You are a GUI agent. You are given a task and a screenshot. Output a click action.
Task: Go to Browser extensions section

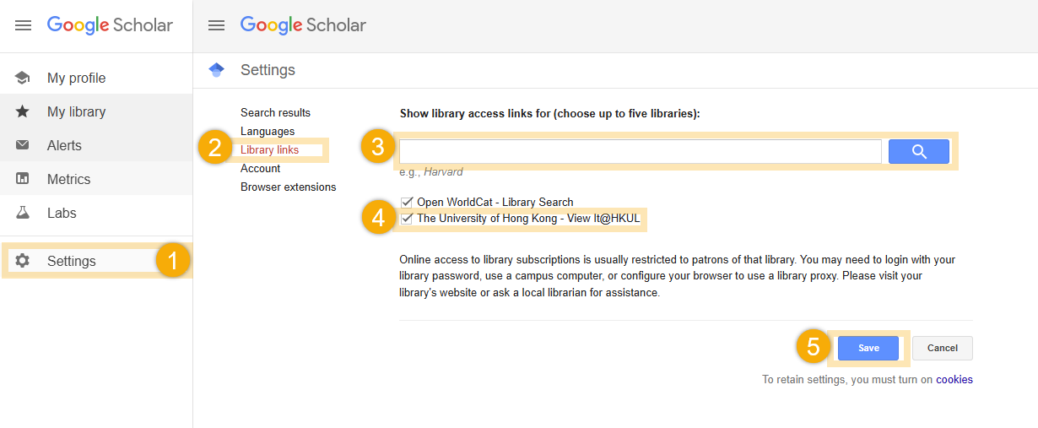pos(288,187)
